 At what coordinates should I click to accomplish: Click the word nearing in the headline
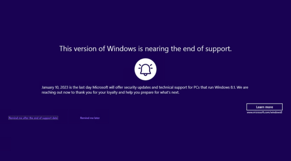coord(157,49)
